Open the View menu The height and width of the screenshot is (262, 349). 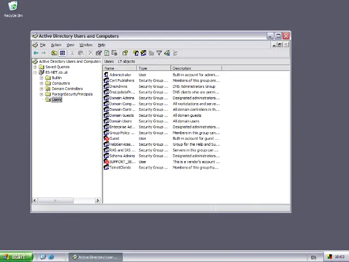click(70, 45)
